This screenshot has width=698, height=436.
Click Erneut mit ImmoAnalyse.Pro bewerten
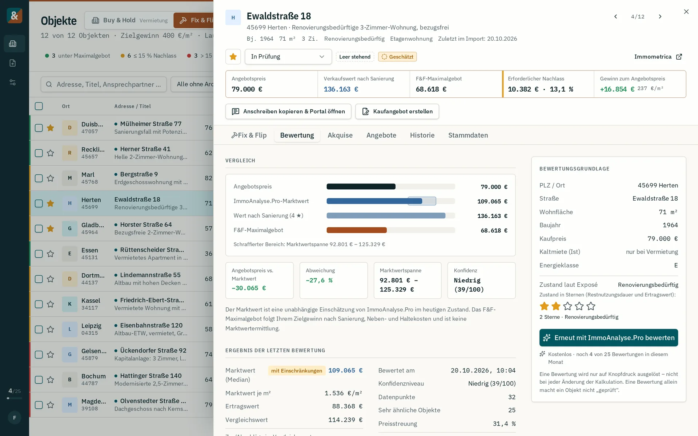coord(609,338)
